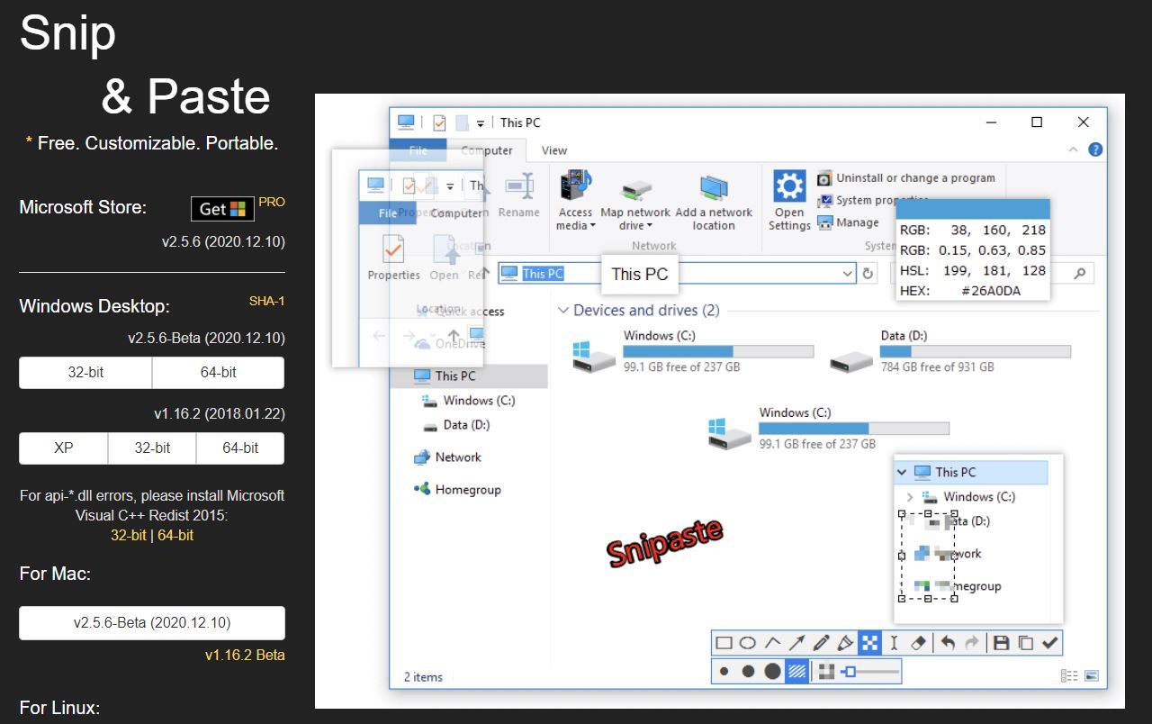This screenshot has width=1152, height=724.
Task: Open the SHA-1 link
Action: pyautogui.click(x=266, y=301)
